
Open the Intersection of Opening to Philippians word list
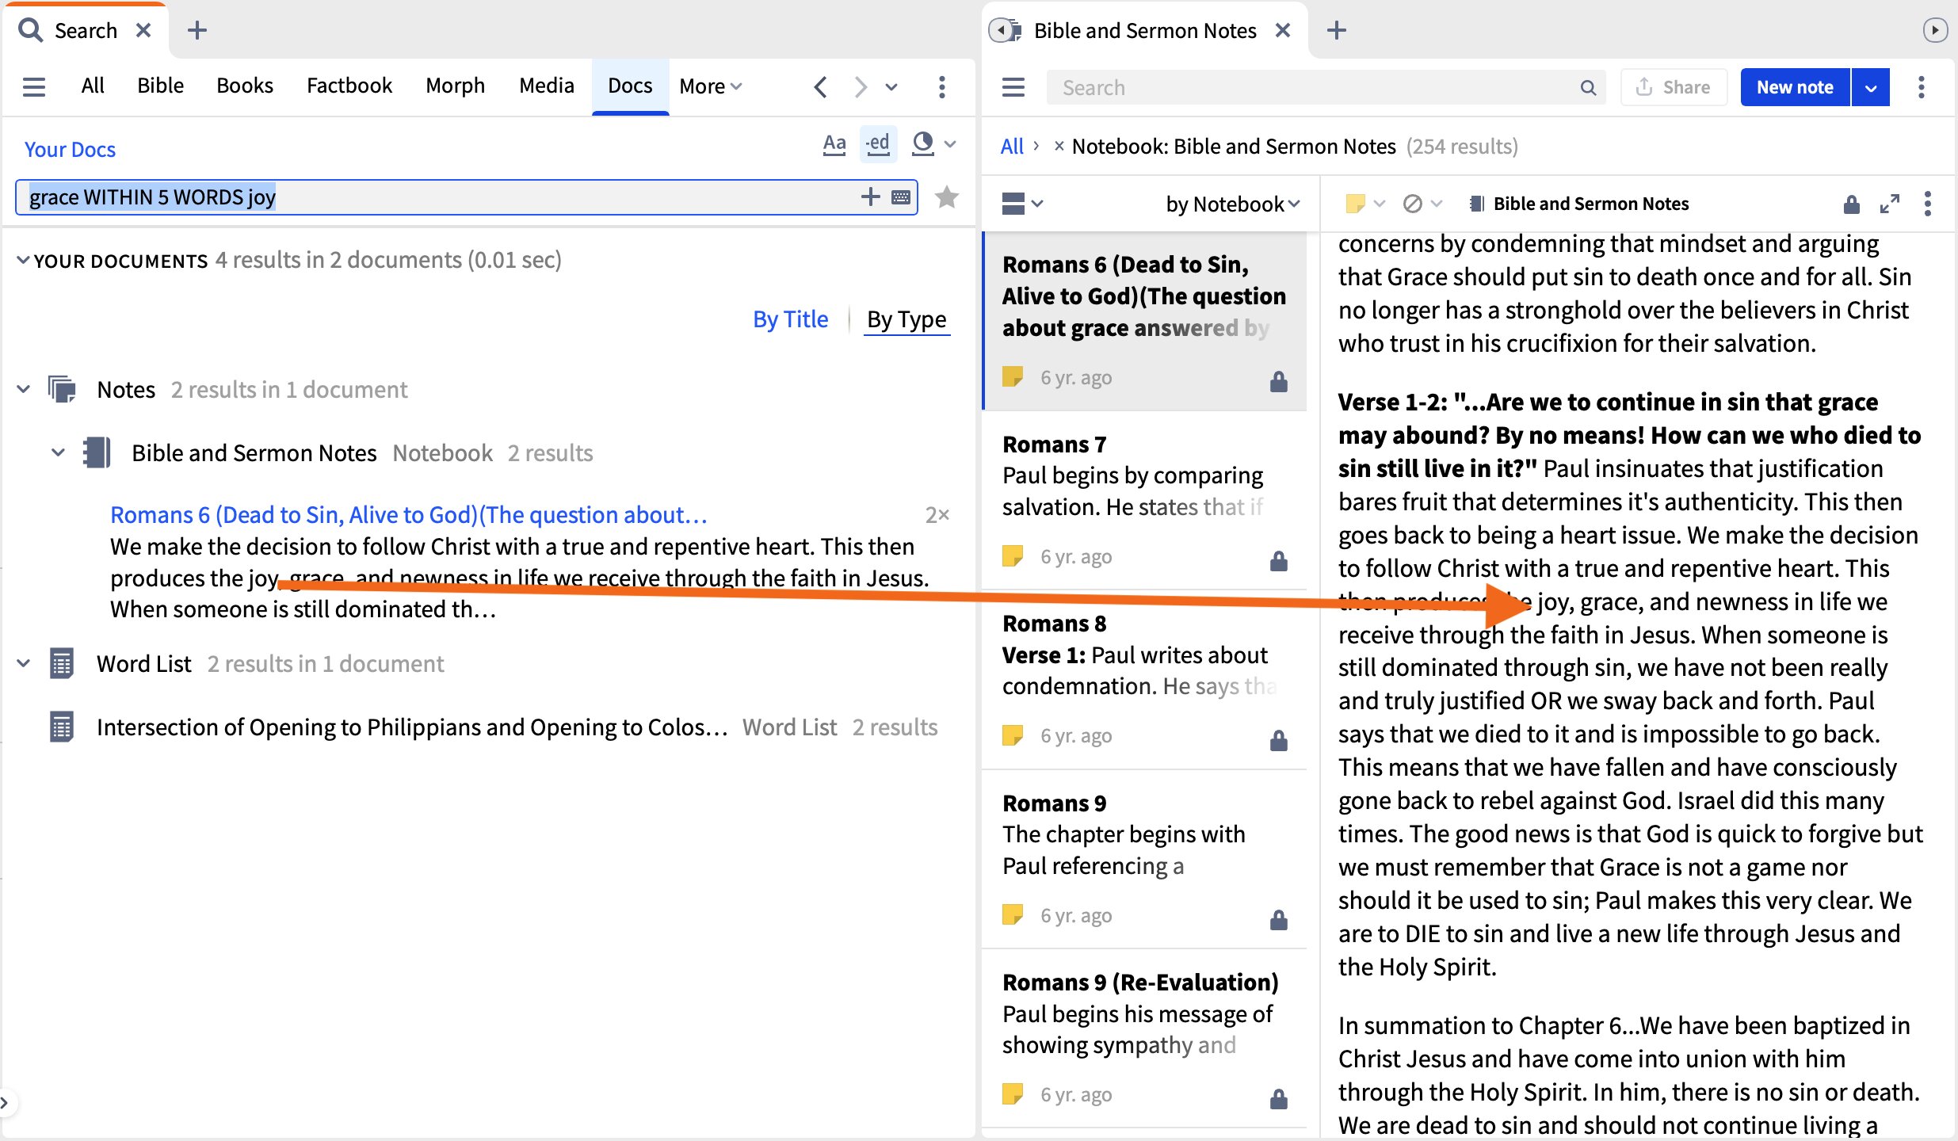tap(411, 727)
